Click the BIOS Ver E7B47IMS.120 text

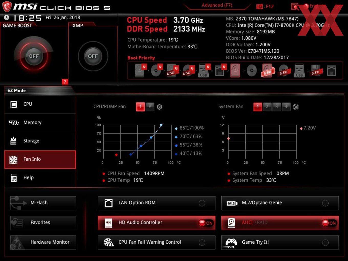pyautogui.click(x=253, y=51)
